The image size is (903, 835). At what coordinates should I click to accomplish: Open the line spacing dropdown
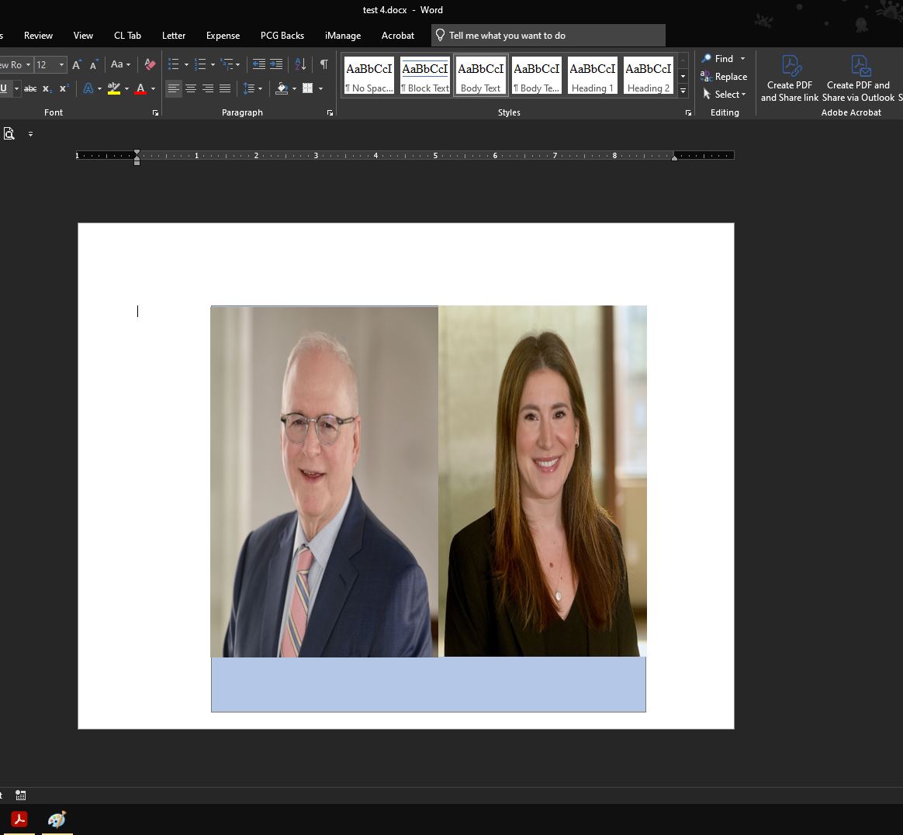253,88
